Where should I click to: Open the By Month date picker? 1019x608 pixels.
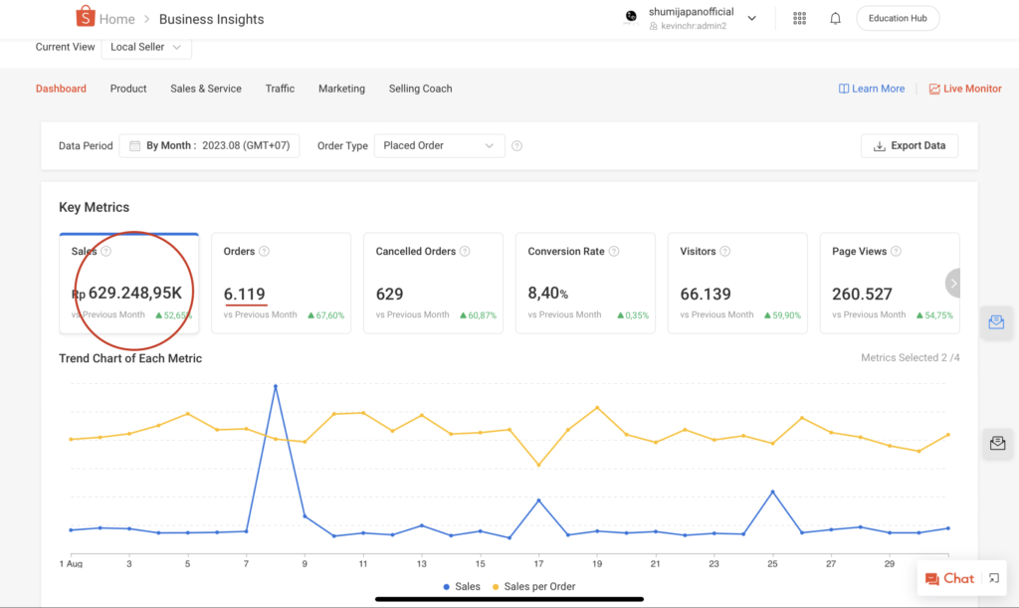[209, 146]
